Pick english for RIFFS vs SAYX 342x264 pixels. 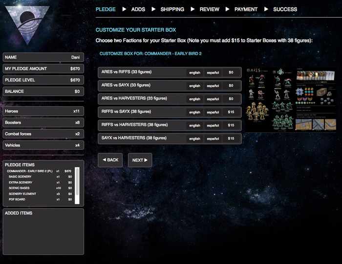point(195,112)
